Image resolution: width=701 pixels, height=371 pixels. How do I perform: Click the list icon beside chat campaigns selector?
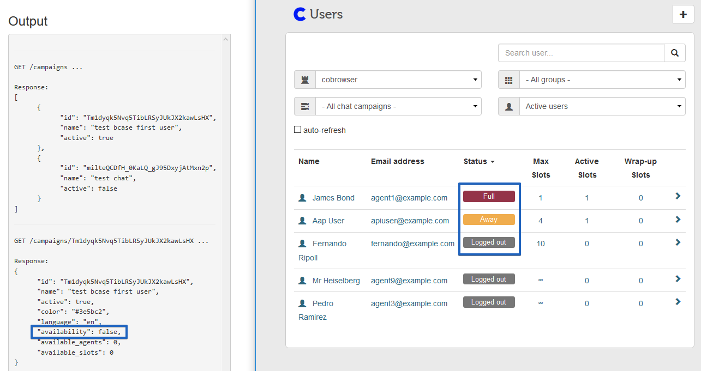coord(305,106)
